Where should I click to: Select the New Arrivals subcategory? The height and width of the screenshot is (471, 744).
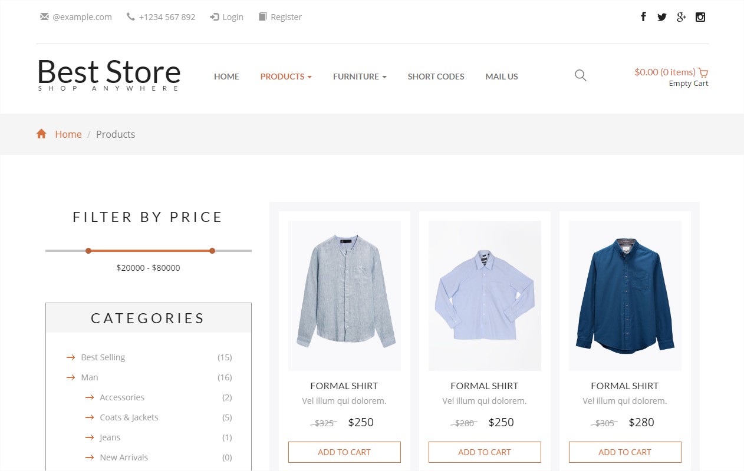124,457
